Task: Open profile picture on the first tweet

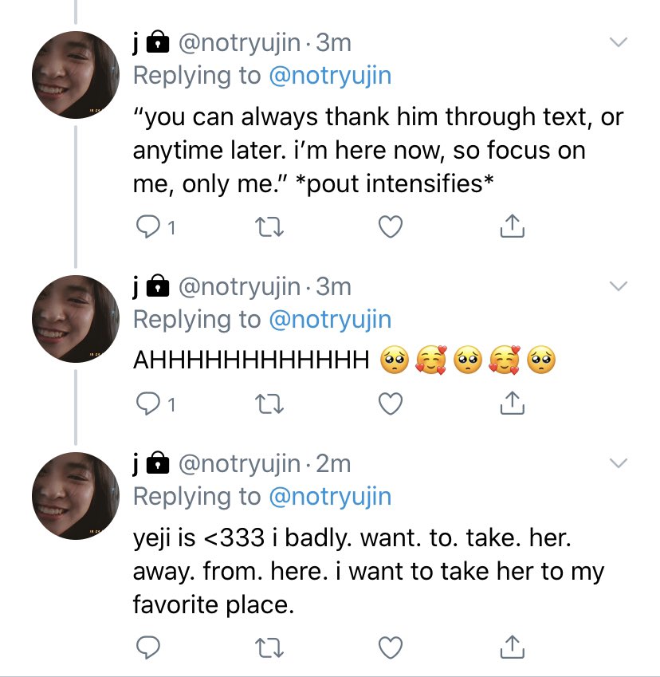Action: 76,75
